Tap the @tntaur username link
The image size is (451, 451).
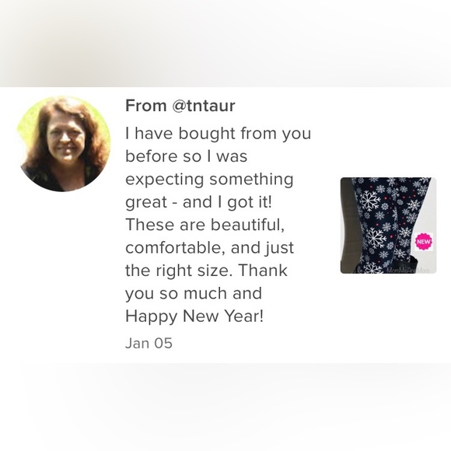[x=204, y=106]
